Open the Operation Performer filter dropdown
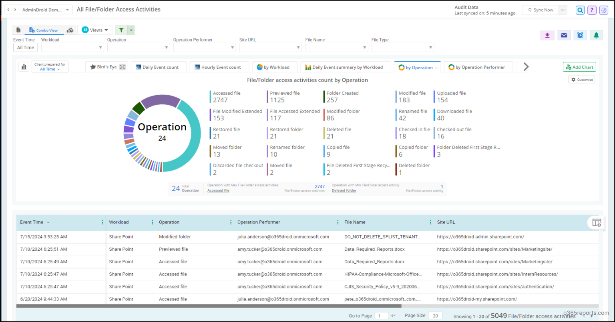The width and height of the screenshot is (615, 322). [x=205, y=48]
